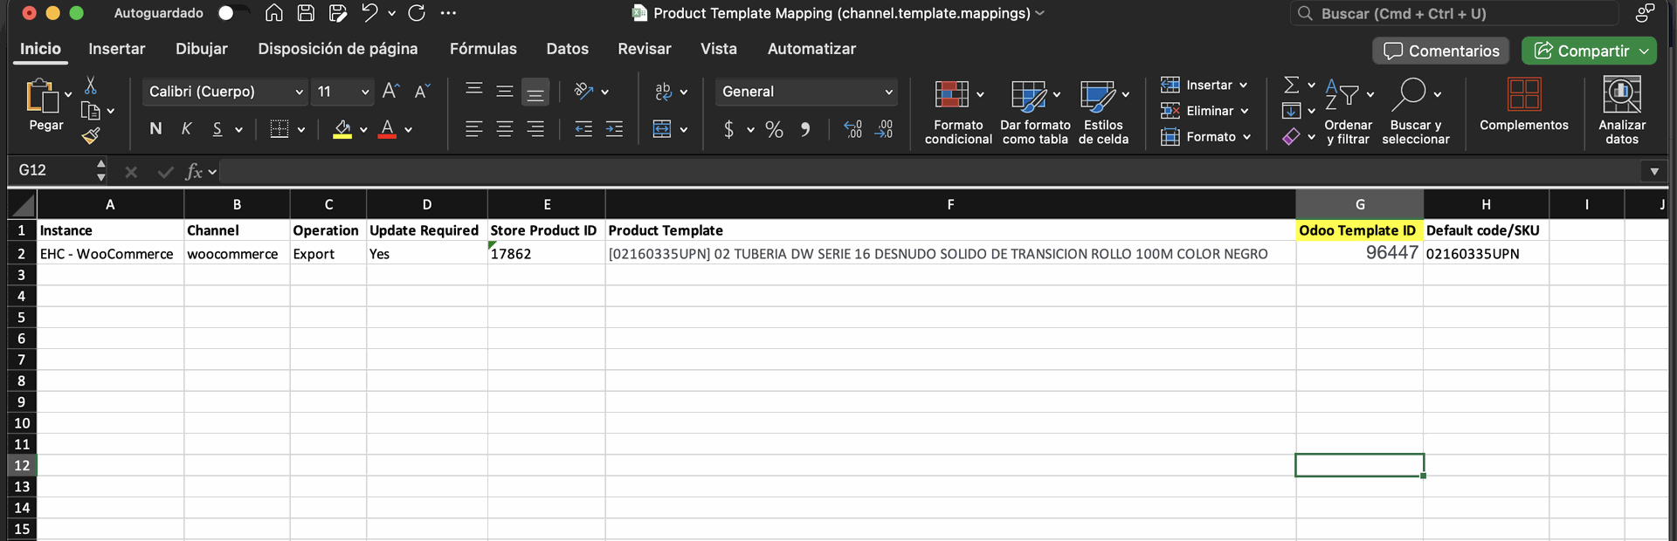Click the Compartir button
Viewport: 1677px width, 541px height.
tap(1581, 51)
